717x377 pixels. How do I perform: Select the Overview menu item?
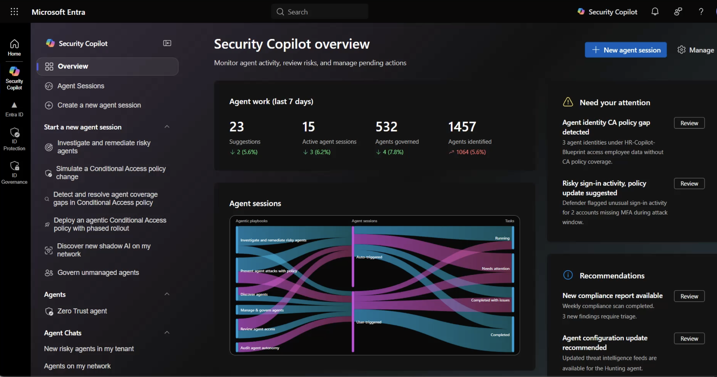[x=107, y=66]
